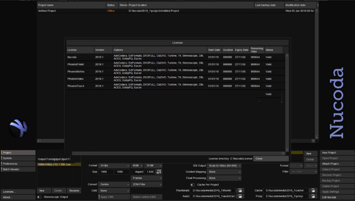Open the No Filter dropdown
Screen dimensions: 355x201
[303, 172]
